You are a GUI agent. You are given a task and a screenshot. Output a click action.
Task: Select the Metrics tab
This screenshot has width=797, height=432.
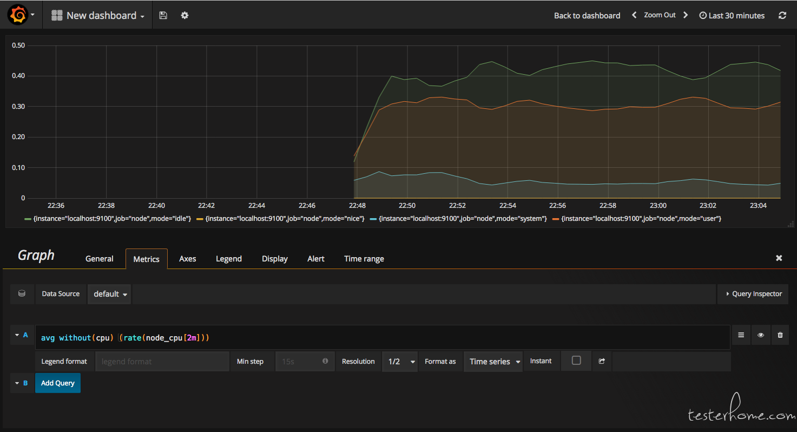147,259
